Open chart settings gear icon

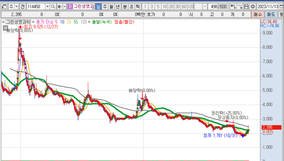[x=253, y=7]
